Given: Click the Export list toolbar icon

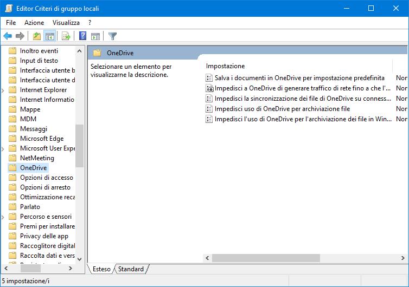Looking at the screenshot, I should click(x=66, y=36).
